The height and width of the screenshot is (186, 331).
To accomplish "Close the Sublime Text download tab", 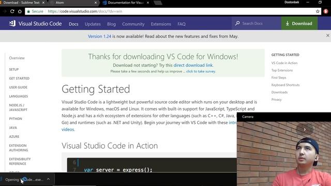I will coord(43,3).
